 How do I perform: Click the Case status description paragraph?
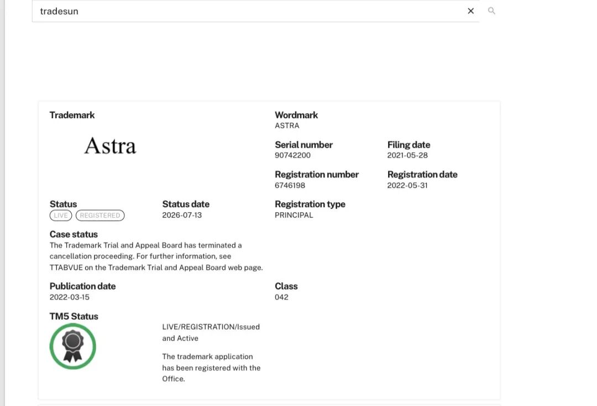click(x=156, y=256)
